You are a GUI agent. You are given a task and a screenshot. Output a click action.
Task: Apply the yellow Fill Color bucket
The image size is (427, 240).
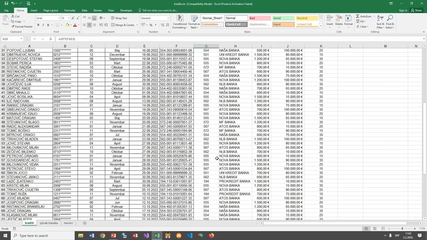point(67,25)
